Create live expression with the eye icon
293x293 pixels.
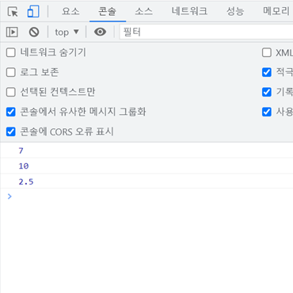[x=100, y=32]
